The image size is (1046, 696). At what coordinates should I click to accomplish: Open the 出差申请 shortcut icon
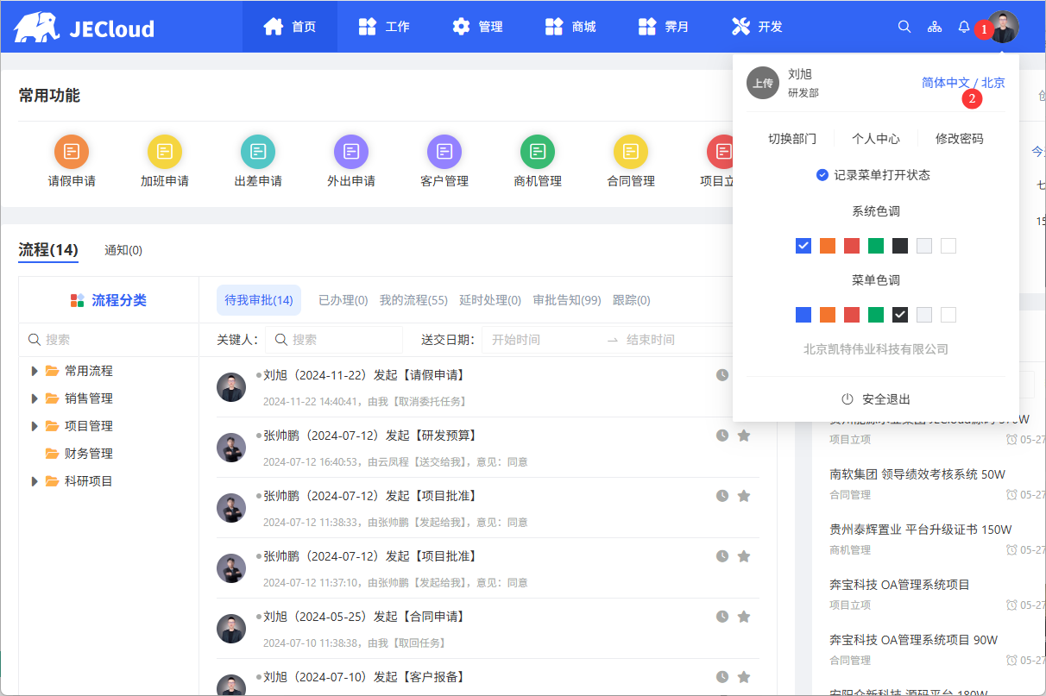coord(258,153)
